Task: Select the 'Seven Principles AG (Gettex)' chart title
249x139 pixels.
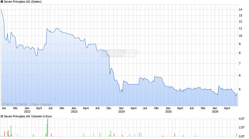Action: click(23, 2)
